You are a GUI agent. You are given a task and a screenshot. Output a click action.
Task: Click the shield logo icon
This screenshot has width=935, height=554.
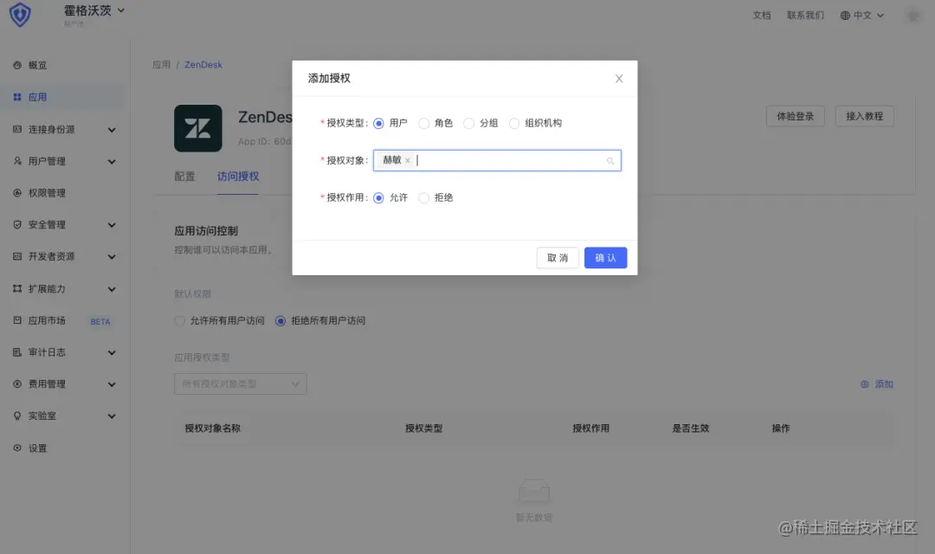(20, 15)
